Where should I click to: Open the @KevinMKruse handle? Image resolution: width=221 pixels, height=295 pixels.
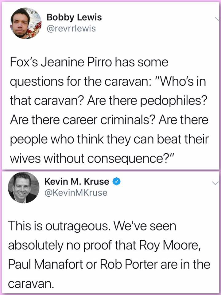(x=76, y=193)
